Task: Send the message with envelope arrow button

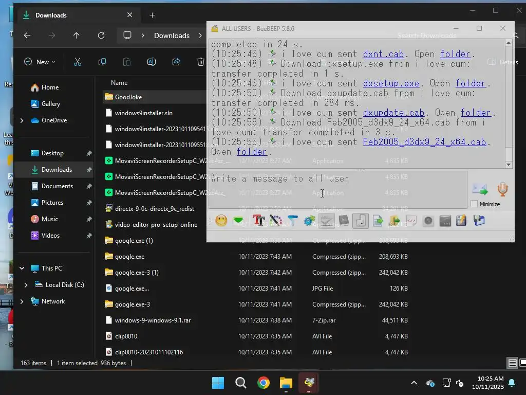Action: point(480,189)
